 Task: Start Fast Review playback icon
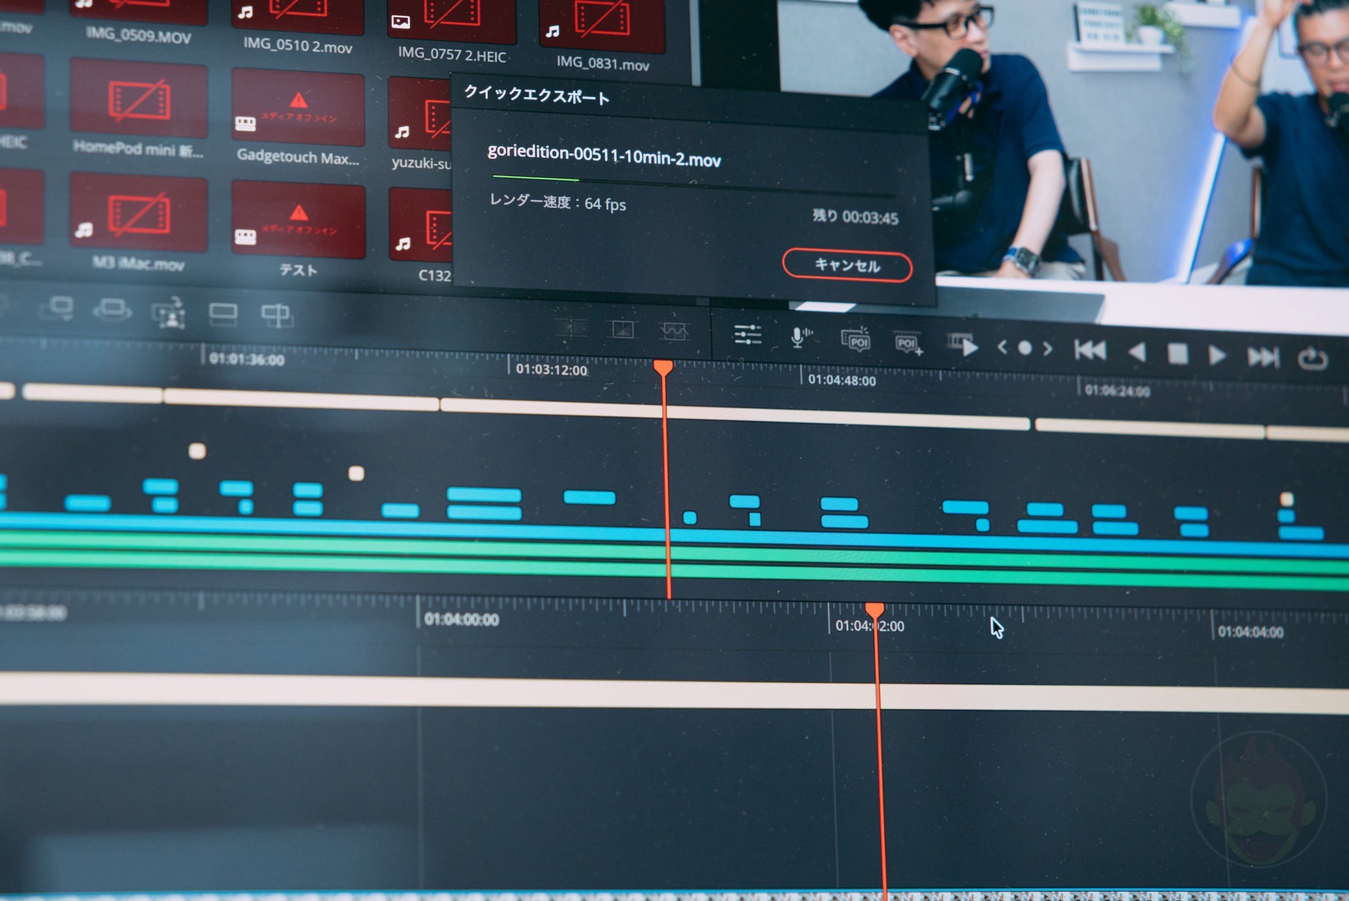[x=963, y=345]
